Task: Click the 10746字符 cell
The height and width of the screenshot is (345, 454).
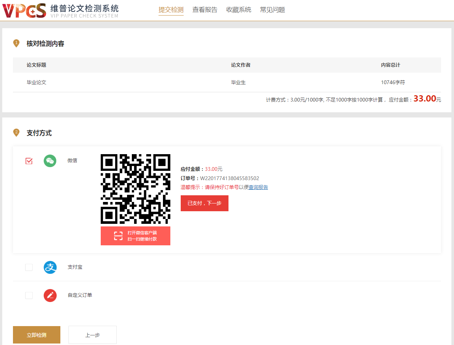Action: pos(393,82)
